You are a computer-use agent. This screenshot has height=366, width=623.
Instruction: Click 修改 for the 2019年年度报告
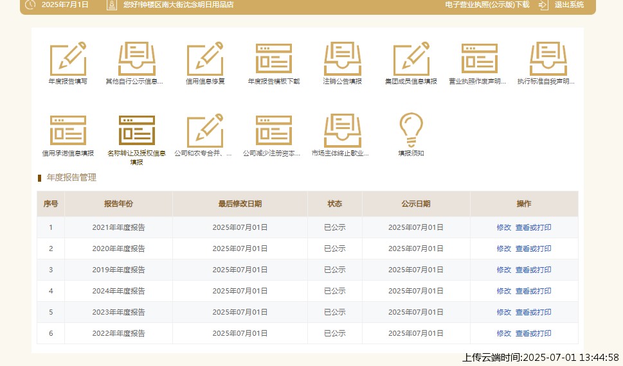pos(504,270)
